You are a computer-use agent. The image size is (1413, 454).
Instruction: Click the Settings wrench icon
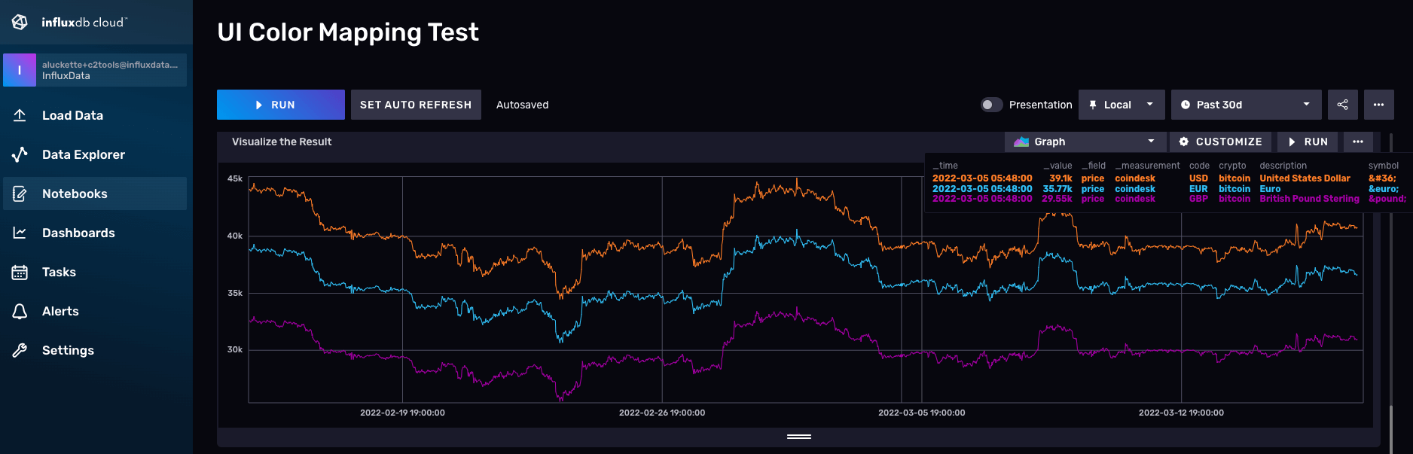[x=20, y=350]
